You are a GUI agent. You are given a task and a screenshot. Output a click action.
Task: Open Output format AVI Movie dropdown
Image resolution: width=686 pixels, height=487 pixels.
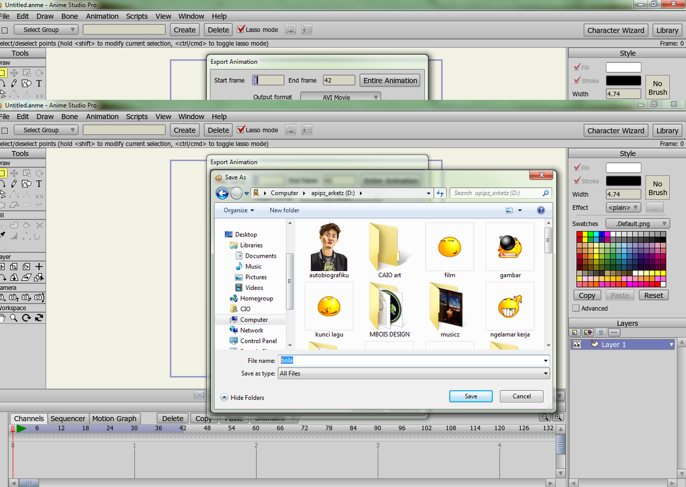(340, 96)
